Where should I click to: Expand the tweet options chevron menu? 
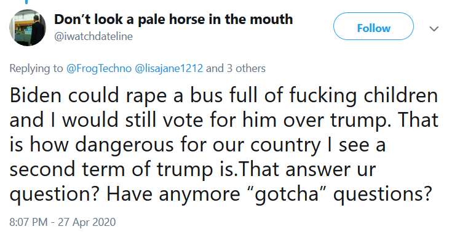(434, 29)
